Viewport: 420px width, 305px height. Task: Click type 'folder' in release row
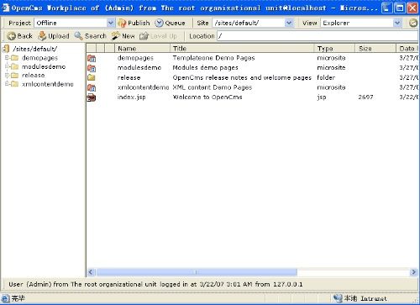tap(326, 77)
